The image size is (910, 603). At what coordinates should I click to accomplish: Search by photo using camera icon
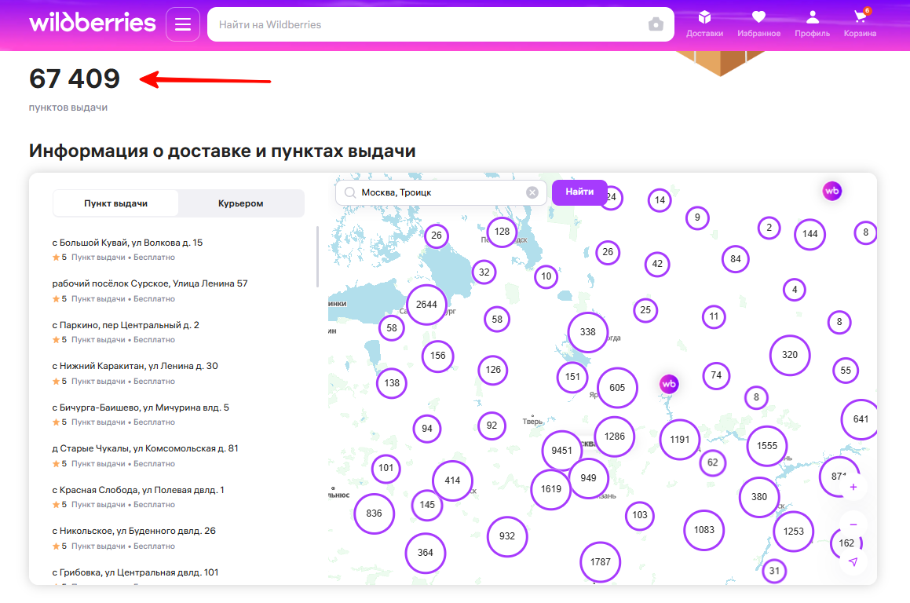[656, 24]
